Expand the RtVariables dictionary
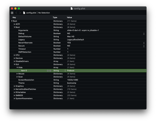The height and width of the screenshot is (122, 156). click(14, 92)
